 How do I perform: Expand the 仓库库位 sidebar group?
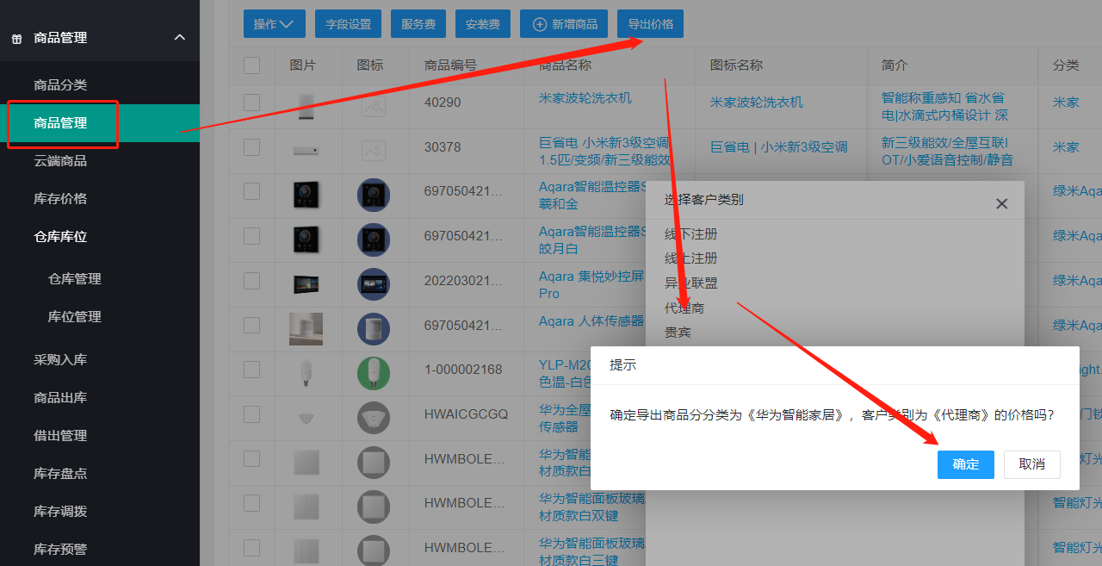(60, 237)
